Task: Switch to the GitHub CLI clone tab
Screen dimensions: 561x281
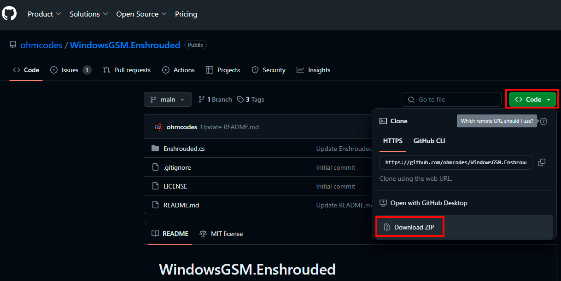Action: [x=429, y=141]
